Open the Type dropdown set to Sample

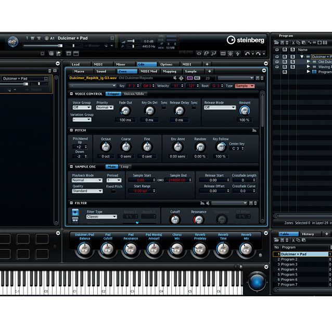[x=245, y=86]
